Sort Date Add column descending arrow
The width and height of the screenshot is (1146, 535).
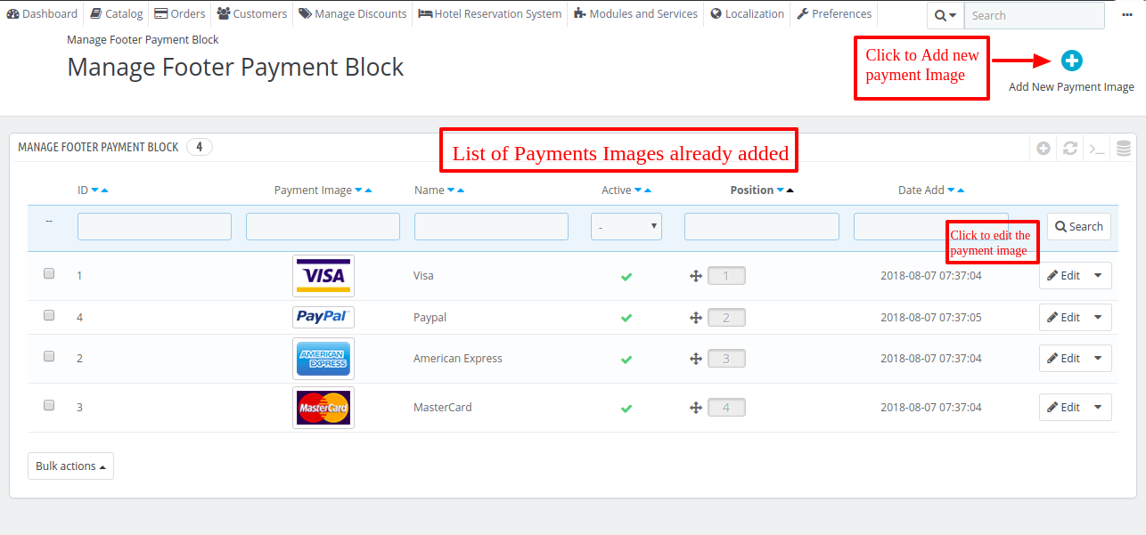click(951, 190)
